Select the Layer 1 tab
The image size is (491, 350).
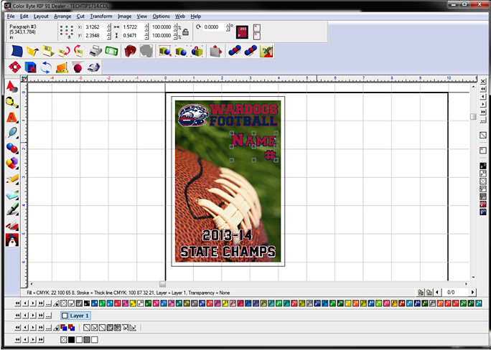[x=76, y=316]
